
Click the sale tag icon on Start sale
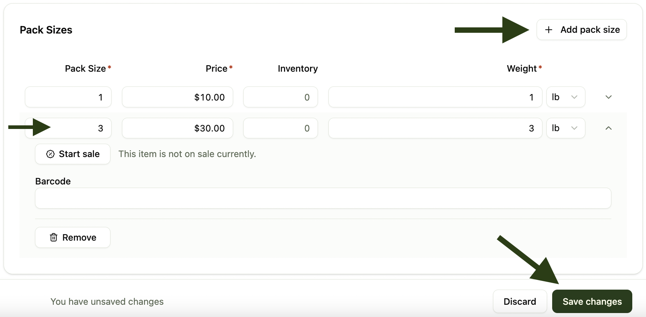50,154
